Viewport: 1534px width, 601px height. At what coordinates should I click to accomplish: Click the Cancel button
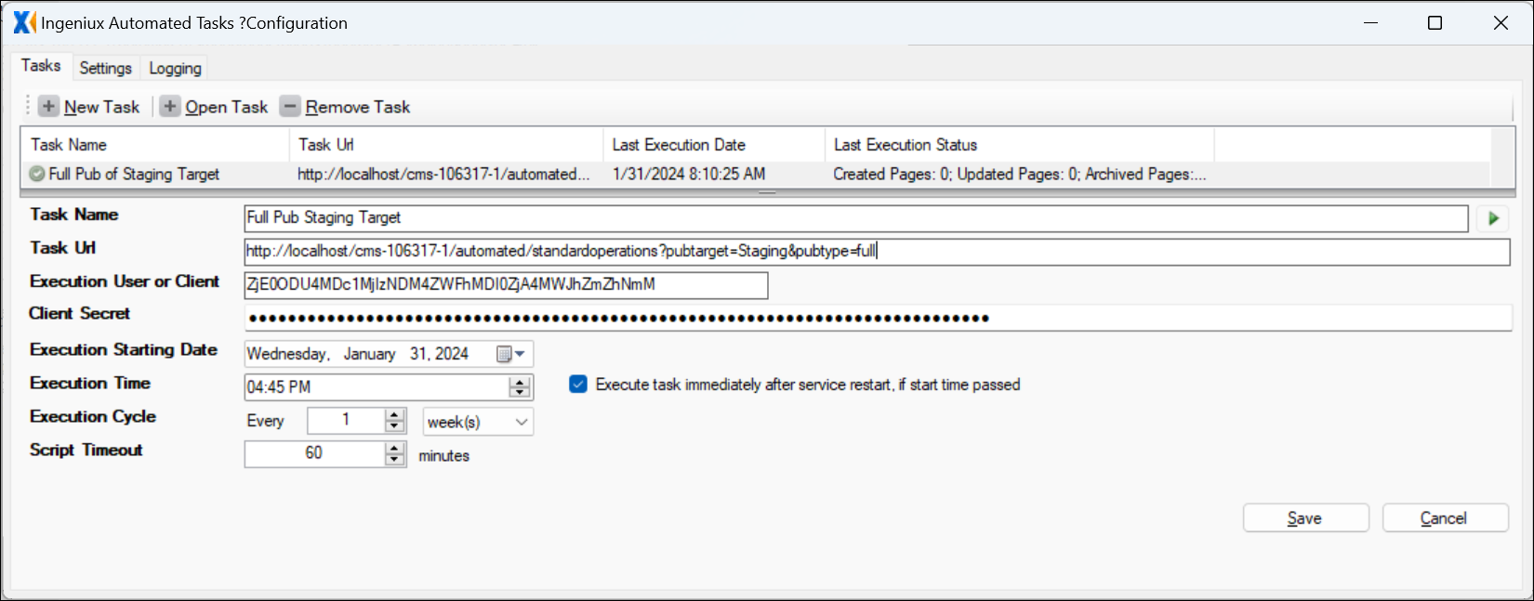pyautogui.click(x=1445, y=518)
